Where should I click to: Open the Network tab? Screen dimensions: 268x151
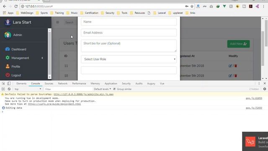(x=62, y=83)
